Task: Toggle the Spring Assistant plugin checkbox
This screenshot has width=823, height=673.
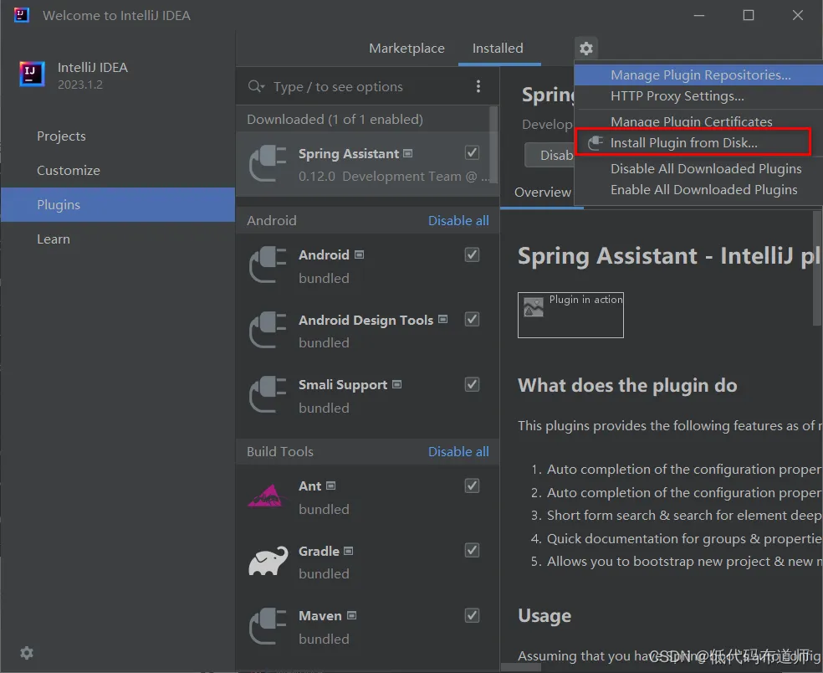Action: coord(472,153)
